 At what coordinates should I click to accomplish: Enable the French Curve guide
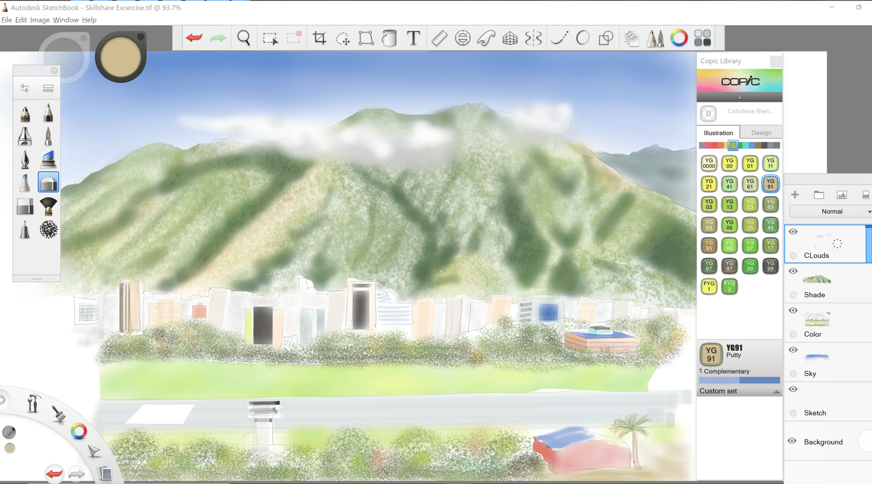click(486, 38)
